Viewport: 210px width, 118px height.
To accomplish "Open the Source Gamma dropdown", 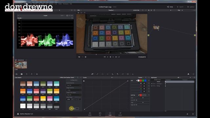I will (74, 85).
